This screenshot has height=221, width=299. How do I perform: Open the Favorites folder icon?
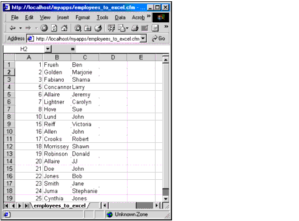tap(88, 28)
